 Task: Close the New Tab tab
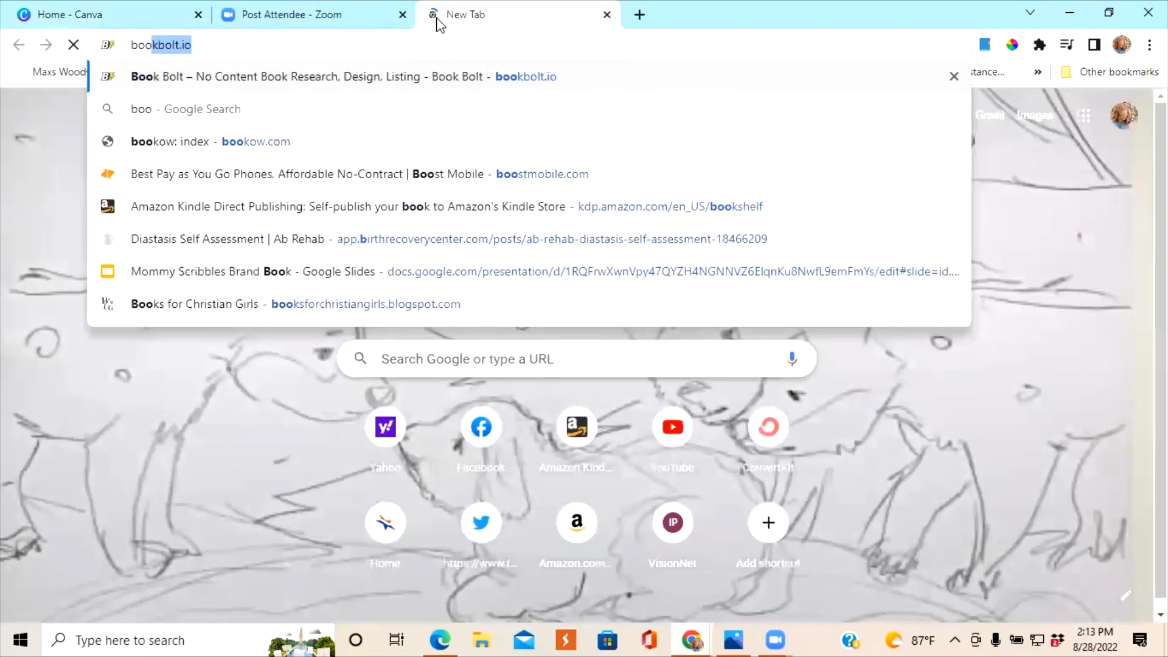[607, 15]
